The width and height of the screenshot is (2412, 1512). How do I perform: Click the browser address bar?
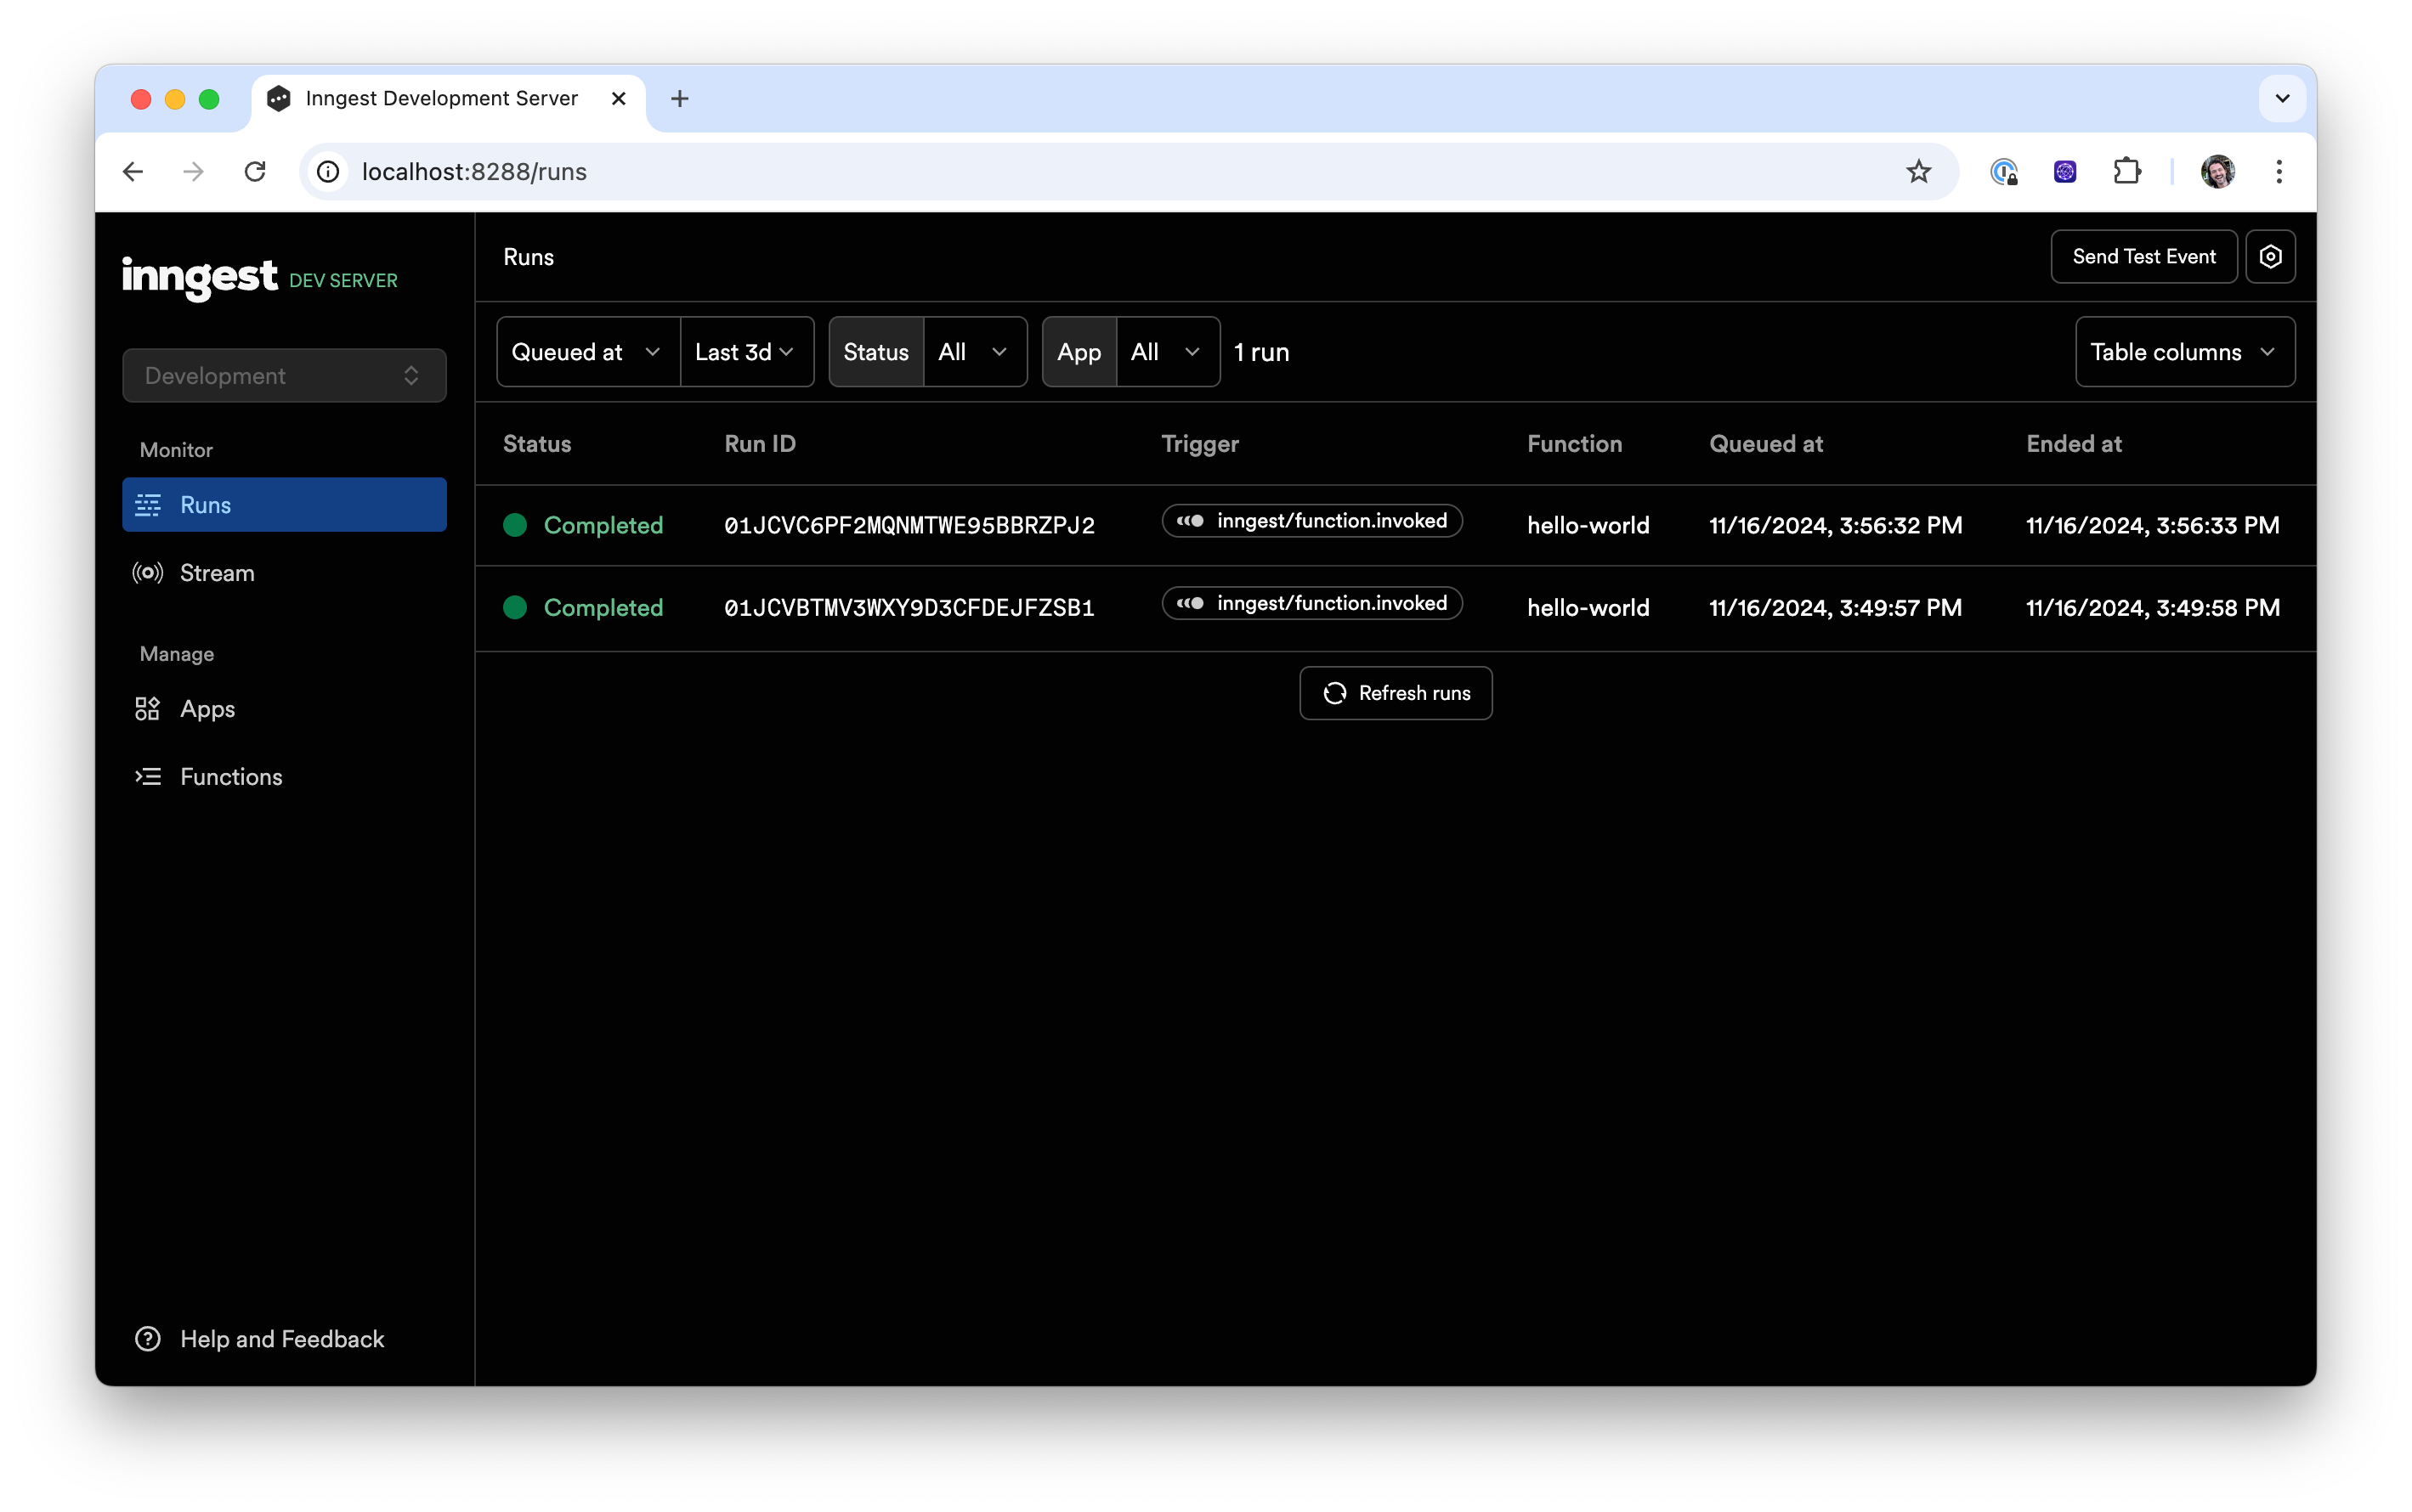coord(900,171)
